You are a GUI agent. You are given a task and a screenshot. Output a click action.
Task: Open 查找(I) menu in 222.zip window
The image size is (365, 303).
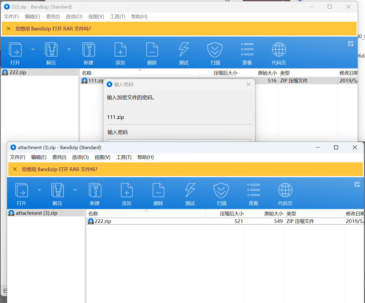point(53,17)
